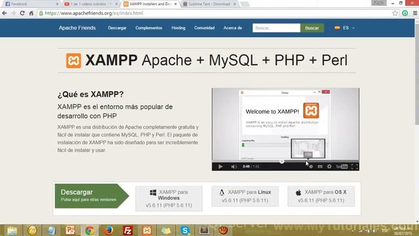Viewport: 419px width, 236px height.
Task: Open the Comunidad menu item
Action: coord(204,28)
